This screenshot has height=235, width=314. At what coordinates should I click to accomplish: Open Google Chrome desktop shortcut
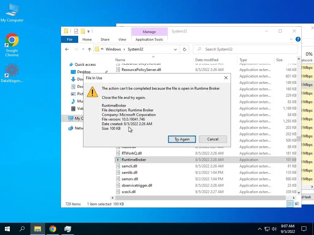[12, 45]
